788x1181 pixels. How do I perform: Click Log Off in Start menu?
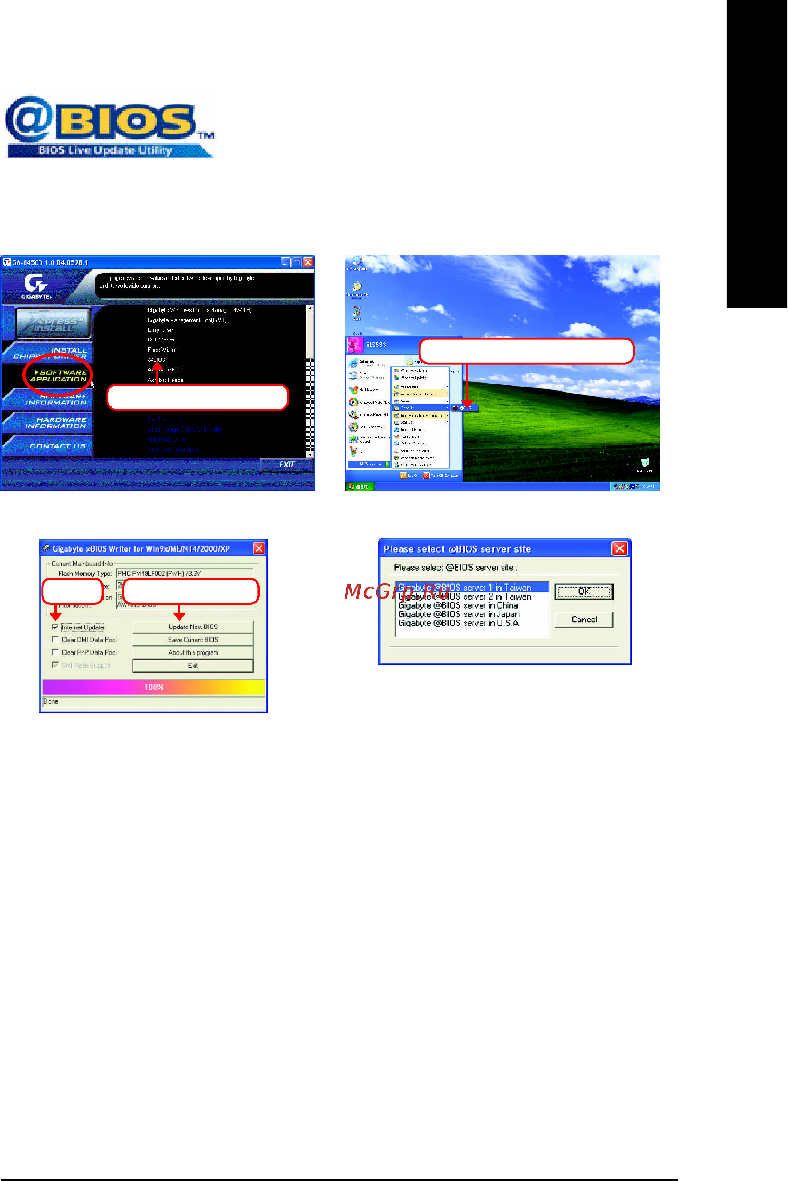pos(409,475)
